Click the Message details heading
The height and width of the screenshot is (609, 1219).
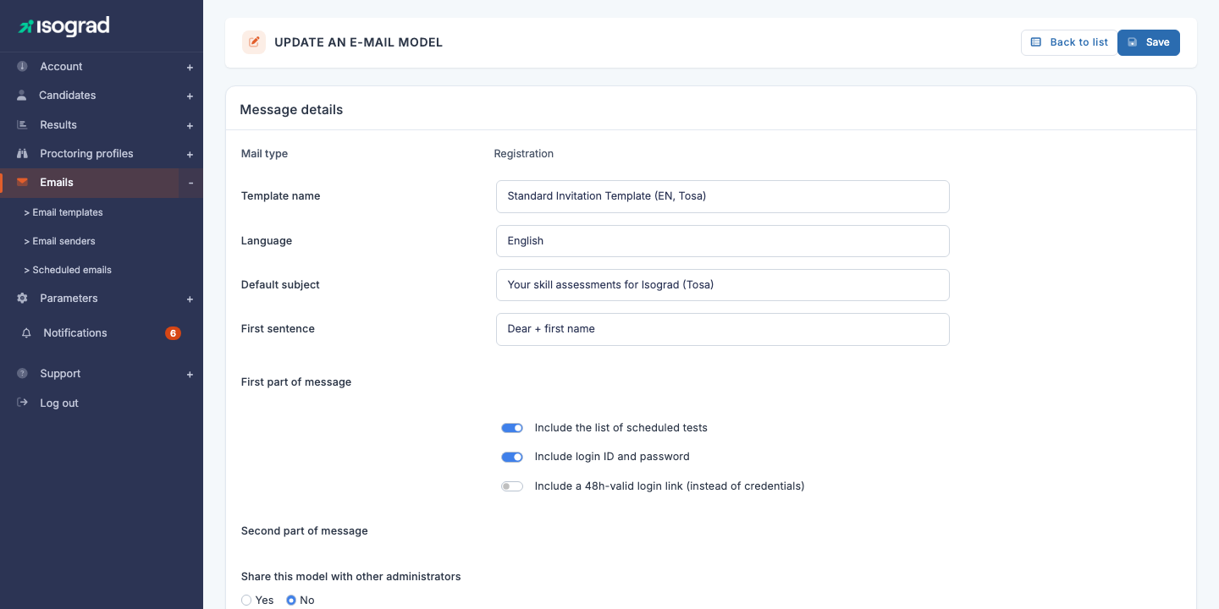tap(291, 110)
